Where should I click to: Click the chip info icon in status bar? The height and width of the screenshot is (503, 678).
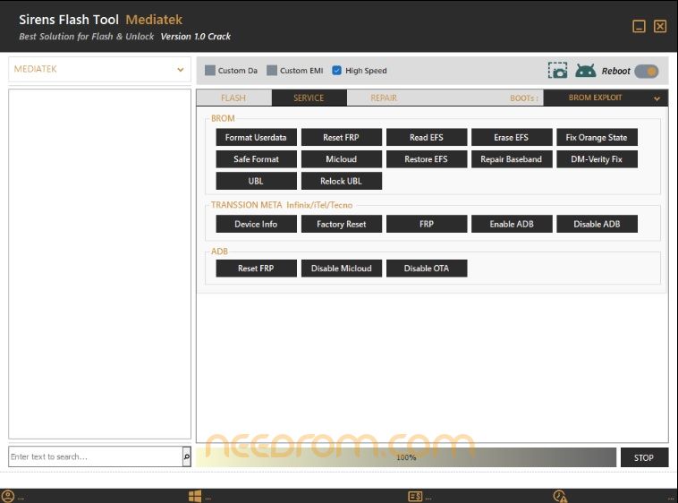(415, 496)
